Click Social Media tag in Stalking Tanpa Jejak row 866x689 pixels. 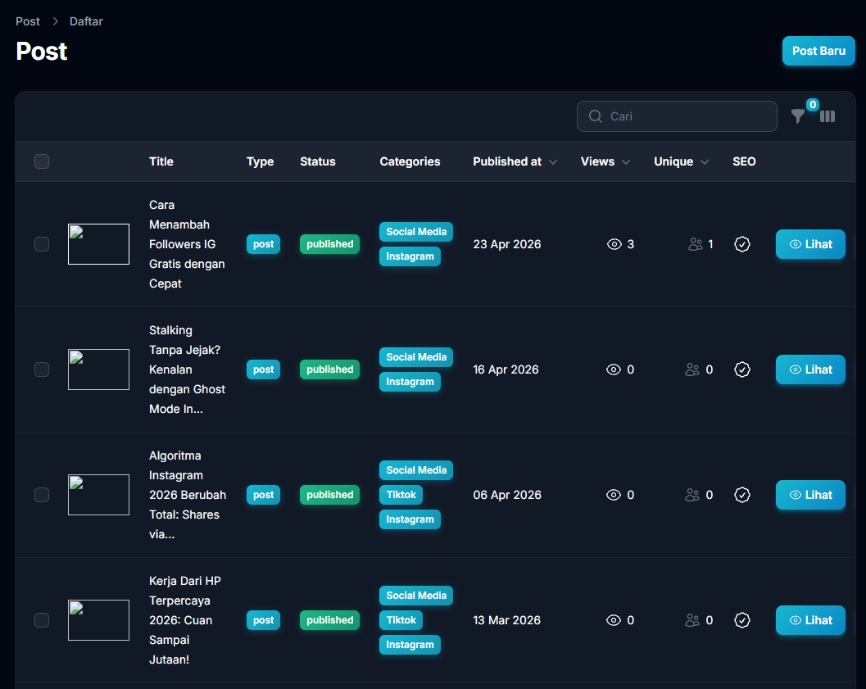click(x=416, y=357)
